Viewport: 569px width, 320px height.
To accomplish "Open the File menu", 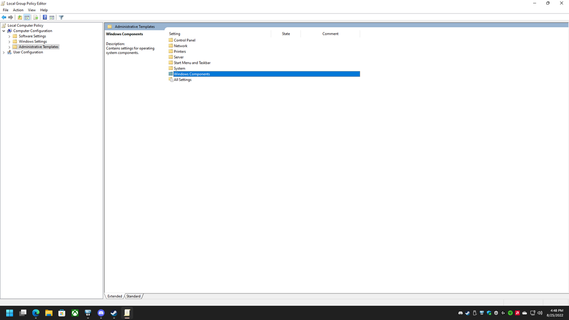I will click(6, 10).
